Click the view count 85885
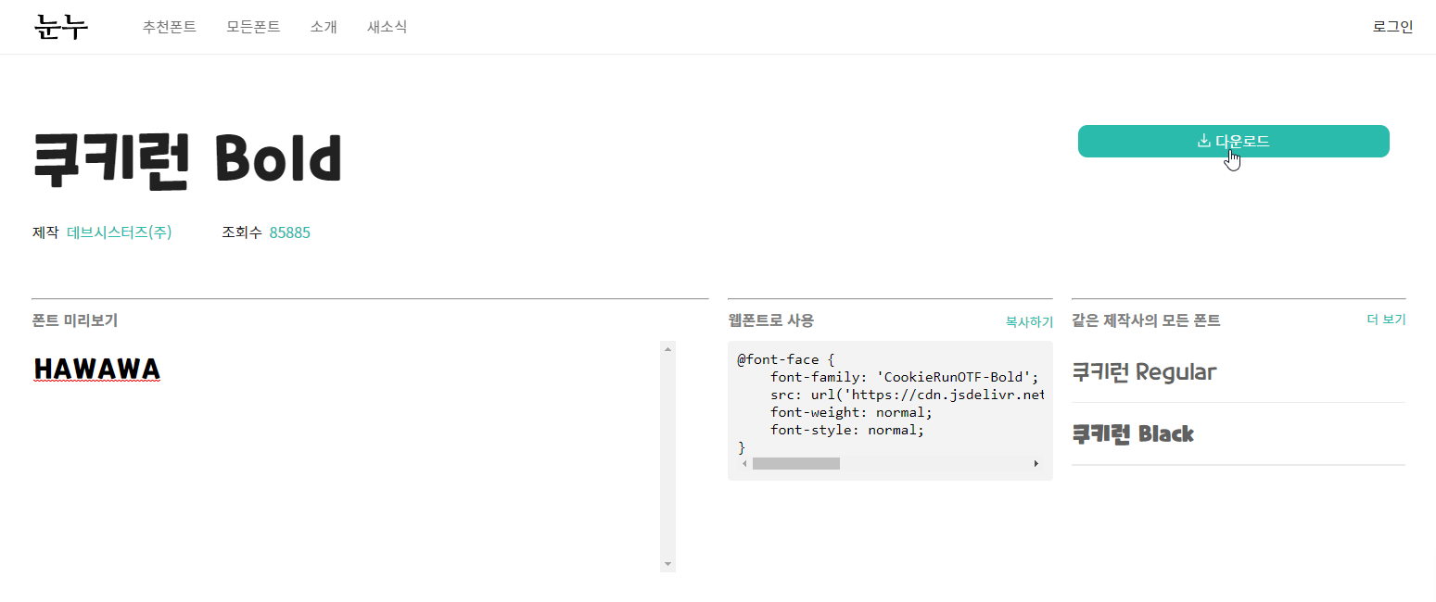The width and height of the screenshot is (1436, 602). tap(290, 232)
